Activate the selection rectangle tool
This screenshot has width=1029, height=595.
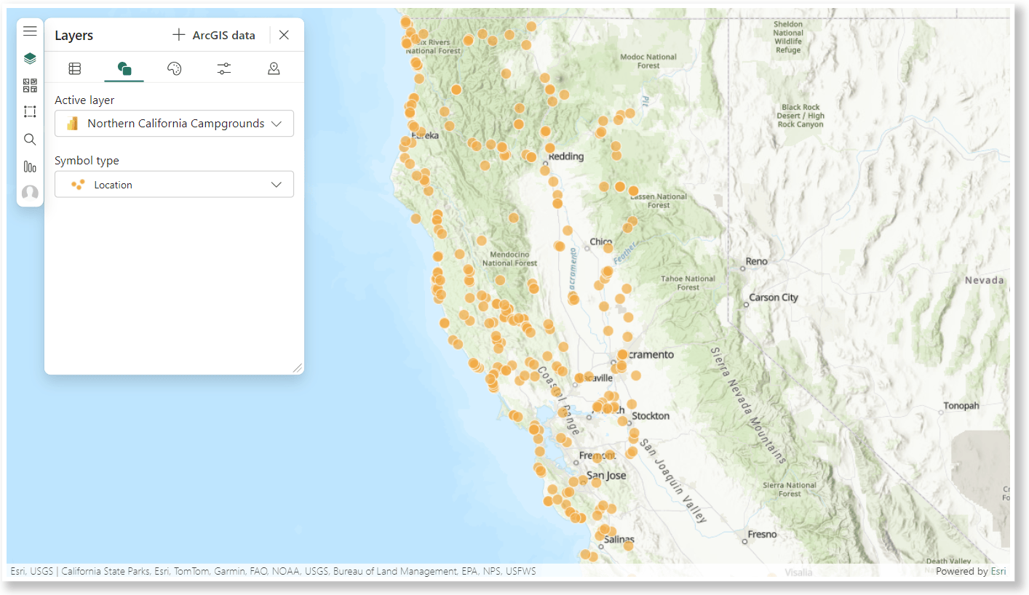click(x=30, y=112)
